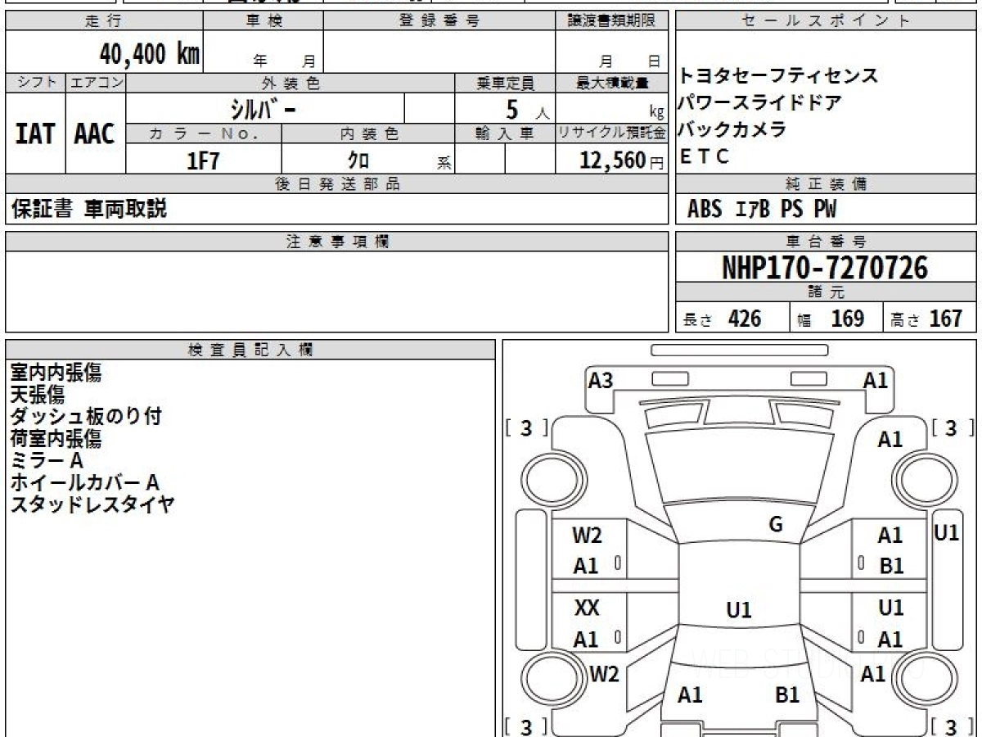
Task: Select the 高さ 167 dimension
Action: pos(927,319)
